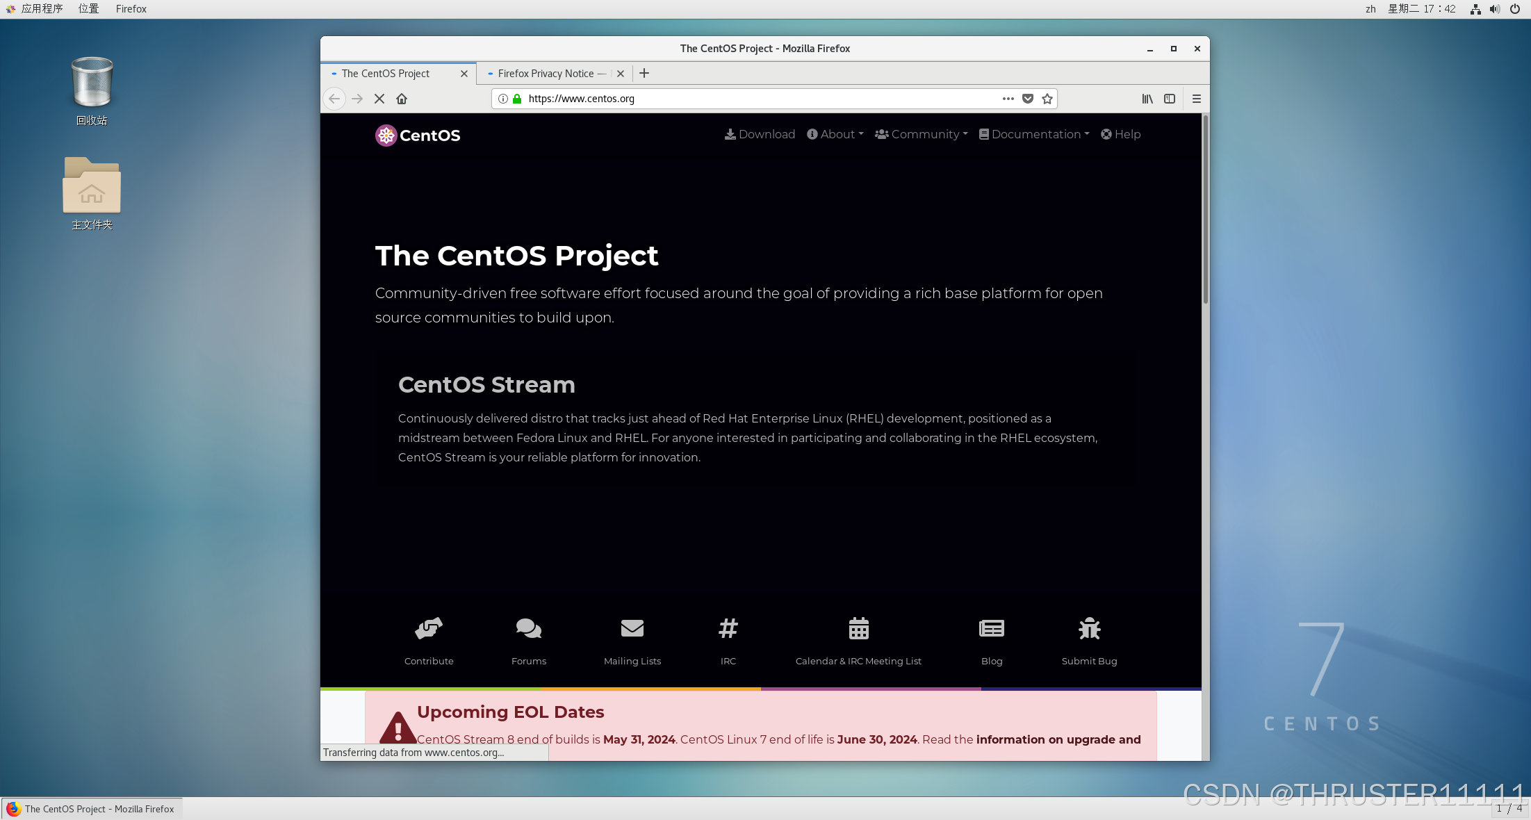This screenshot has height=820, width=1531.
Task: Open Calendar & IRC Meeting List icon
Action: (859, 628)
